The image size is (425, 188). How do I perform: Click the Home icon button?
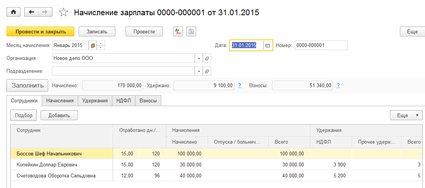(x=14, y=12)
